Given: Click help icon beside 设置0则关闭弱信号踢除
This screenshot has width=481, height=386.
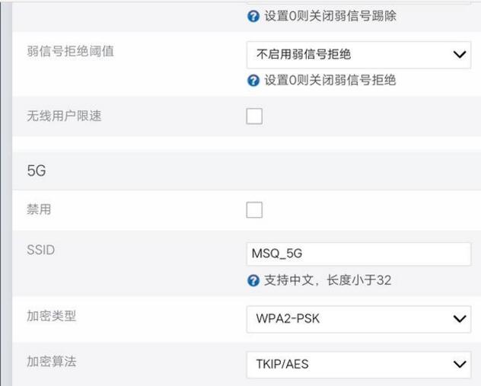Looking at the screenshot, I should tap(253, 16).
